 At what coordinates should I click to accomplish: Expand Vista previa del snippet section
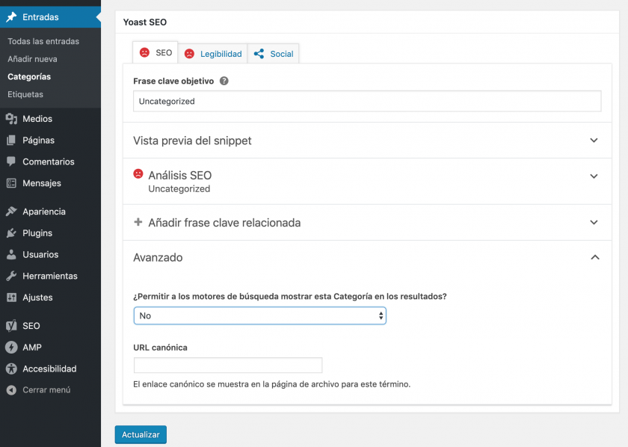coord(594,141)
